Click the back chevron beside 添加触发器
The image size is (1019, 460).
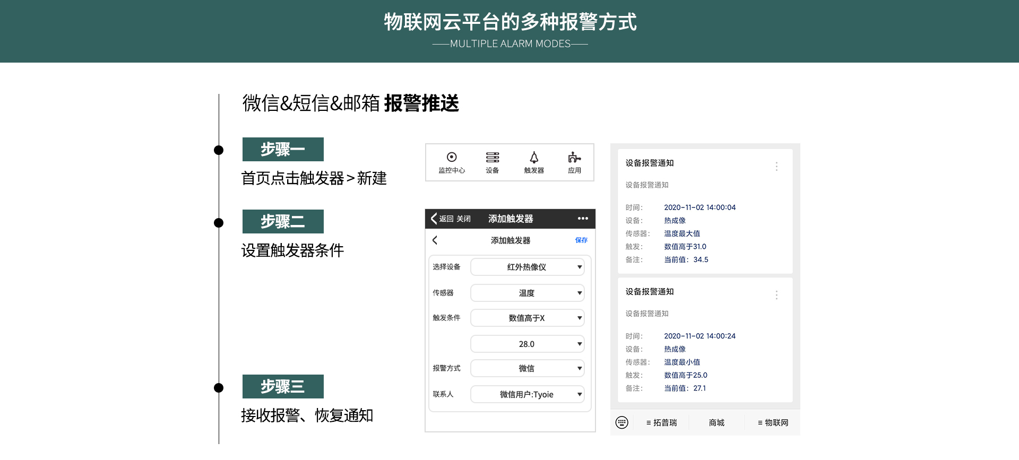point(435,240)
